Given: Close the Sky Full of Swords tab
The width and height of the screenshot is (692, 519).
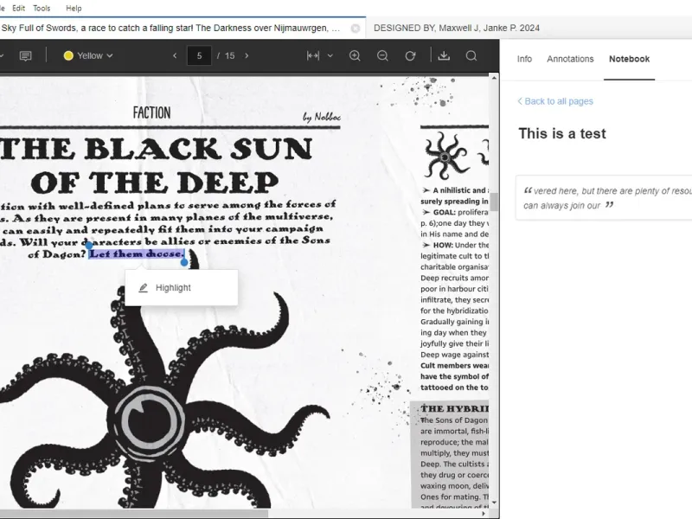Looking at the screenshot, I should click(x=356, y=29).
